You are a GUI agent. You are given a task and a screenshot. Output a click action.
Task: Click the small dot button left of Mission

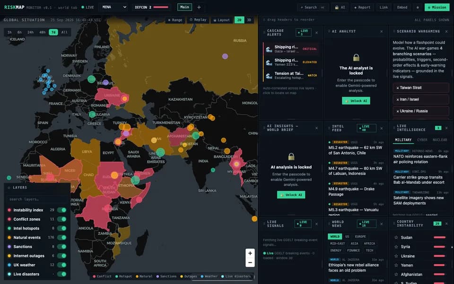pos(418,7)
